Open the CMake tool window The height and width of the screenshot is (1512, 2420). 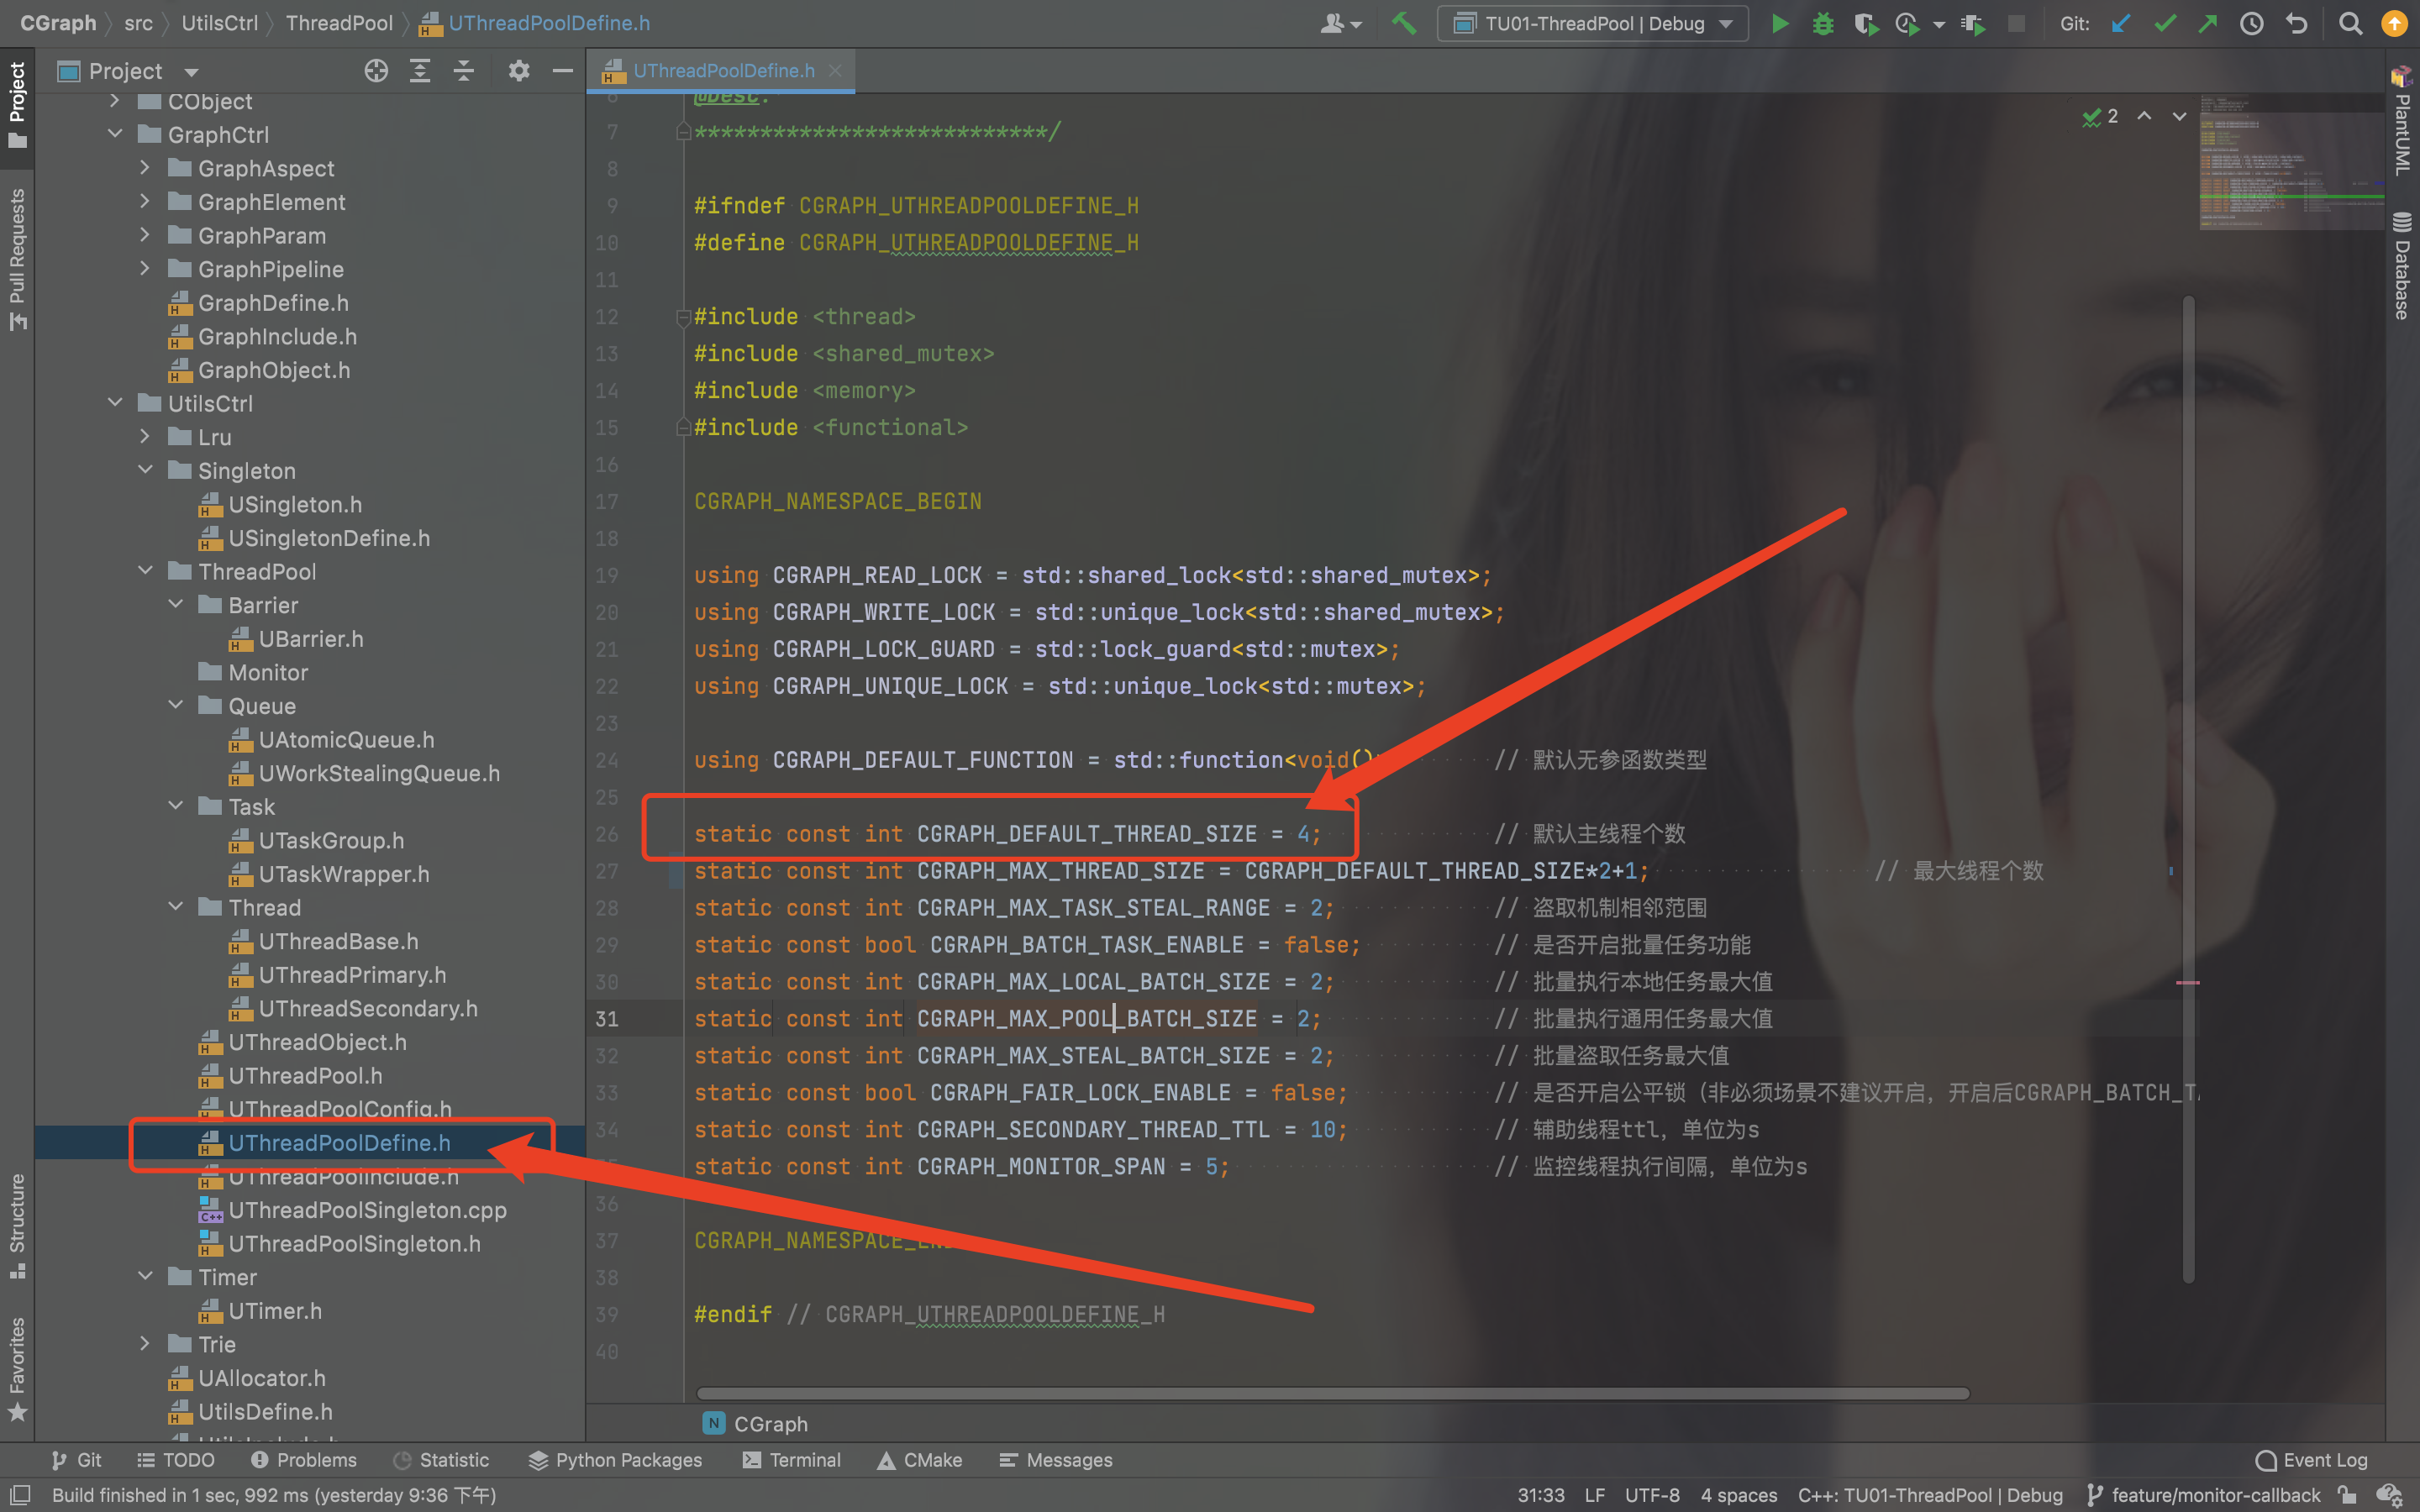920,1460
